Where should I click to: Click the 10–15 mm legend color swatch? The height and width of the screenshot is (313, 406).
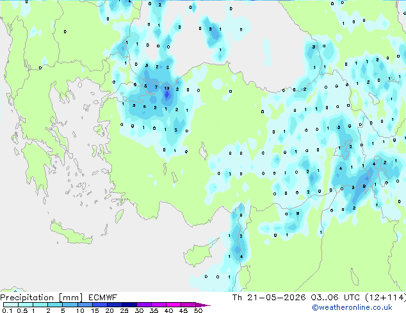click(x=85, y=305)
